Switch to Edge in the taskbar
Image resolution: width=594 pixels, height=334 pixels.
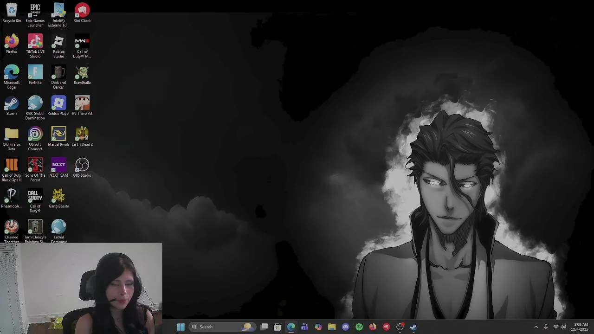point(291,327)
